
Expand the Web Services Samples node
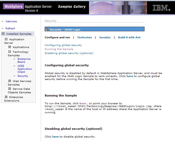coord(9,81)
